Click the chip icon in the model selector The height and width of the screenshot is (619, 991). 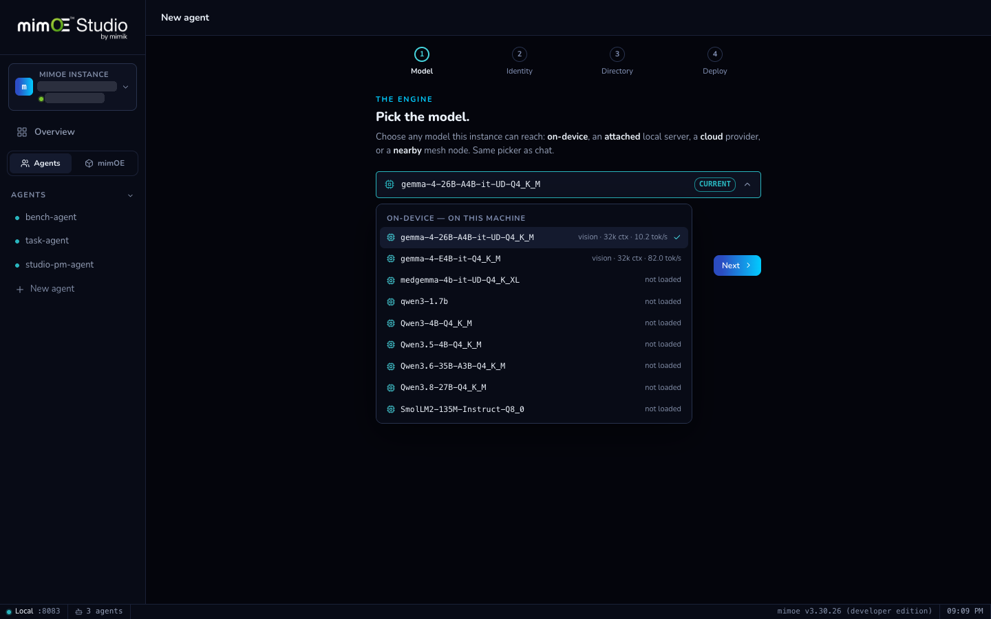point(390,184)
